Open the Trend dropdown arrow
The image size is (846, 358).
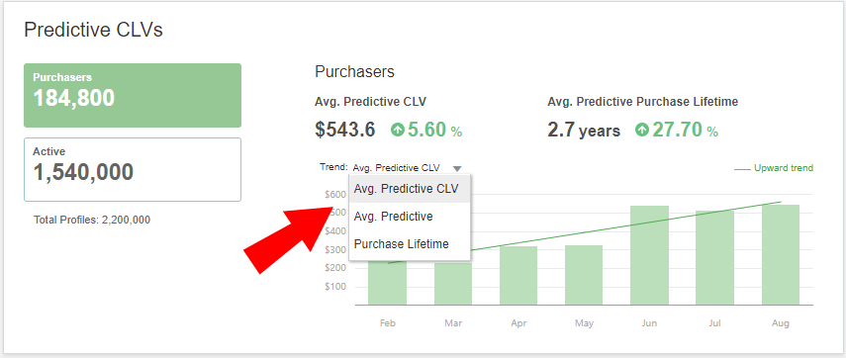[x=457, y=168]
